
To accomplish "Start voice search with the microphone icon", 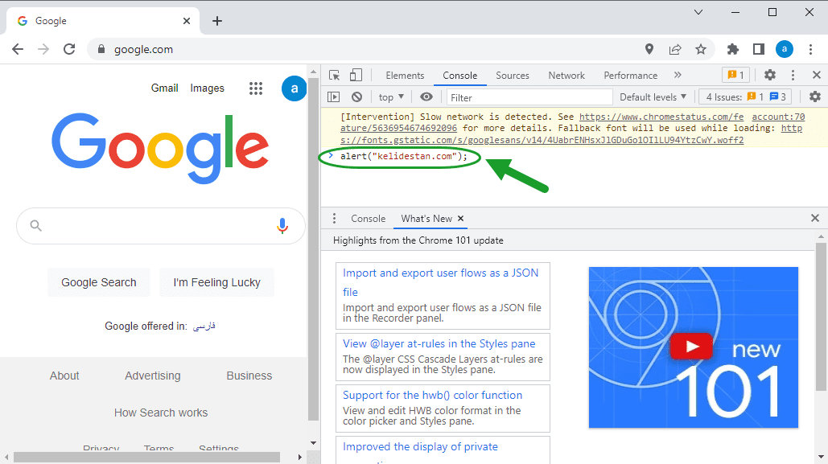I will [282, 226].
